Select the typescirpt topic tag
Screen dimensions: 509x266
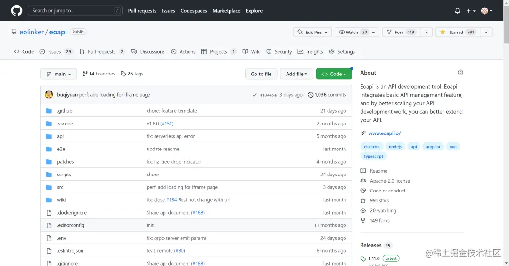pyautogui.click(x=373, y=156)
